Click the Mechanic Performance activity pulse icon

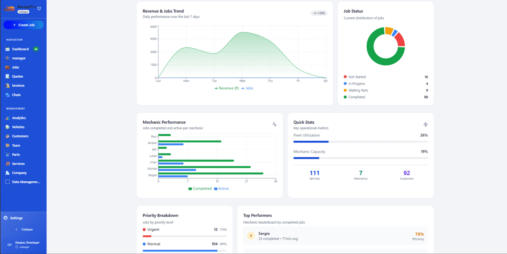tap(275, 124)
